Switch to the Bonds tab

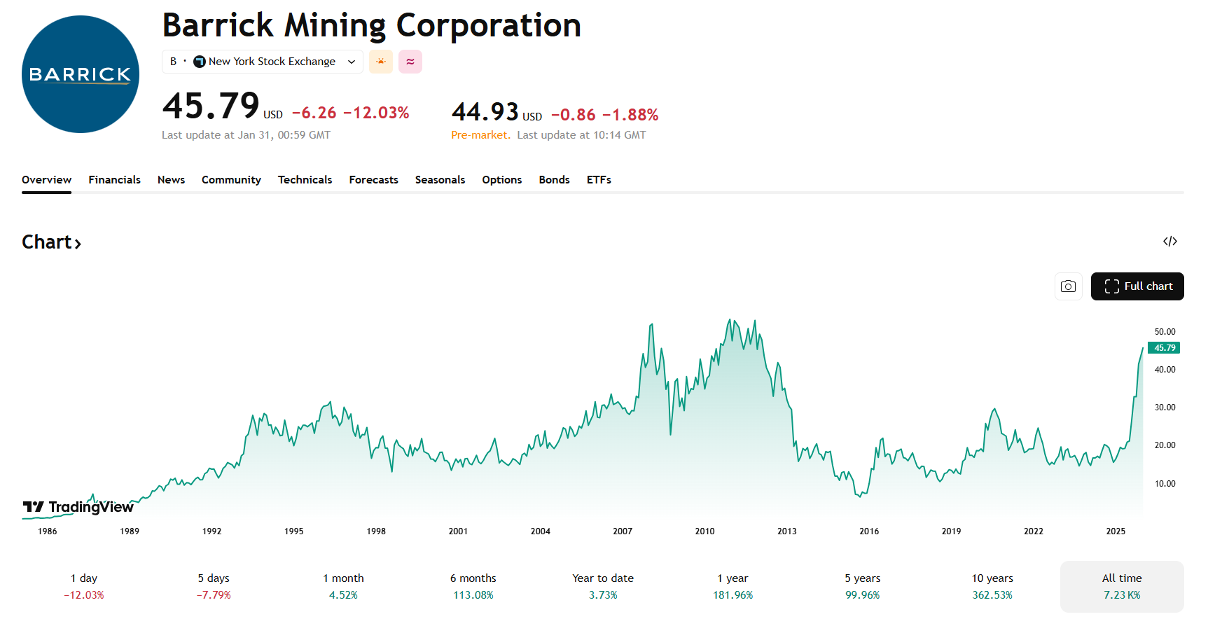pos(554,180)
